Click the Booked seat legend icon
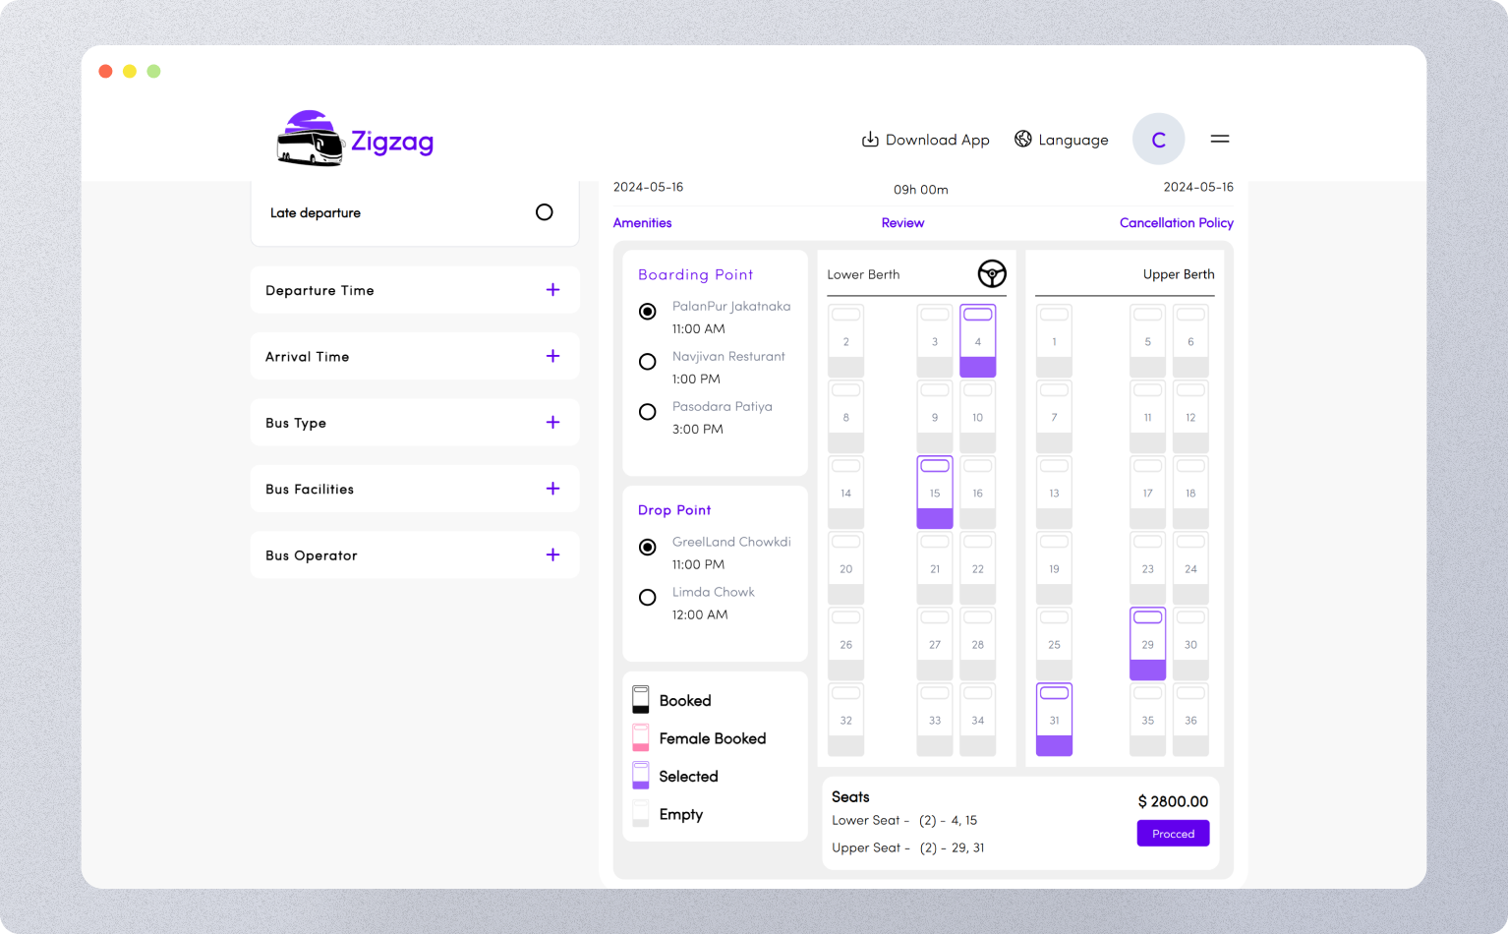 pyautogui.click(x=641, y=699)
